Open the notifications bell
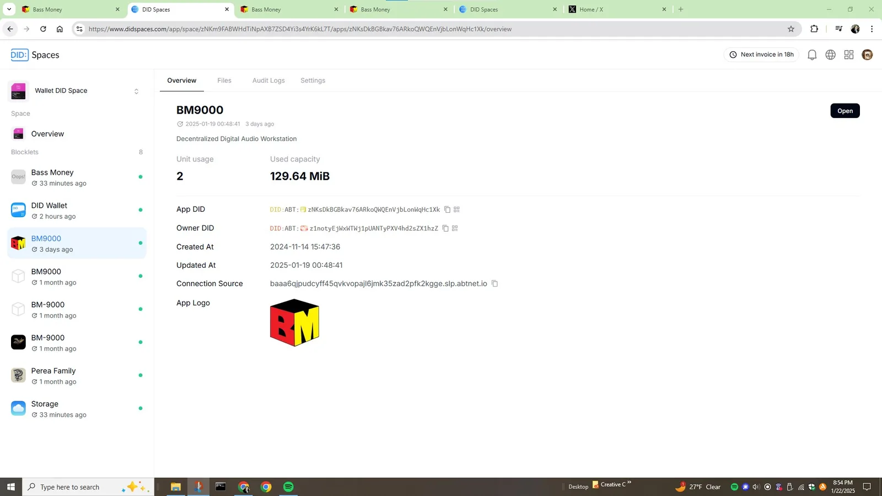 812,55
